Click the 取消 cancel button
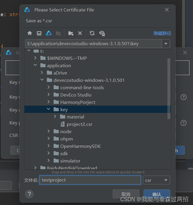Viewport: 193px width, 205px height. tap(126, 194)
